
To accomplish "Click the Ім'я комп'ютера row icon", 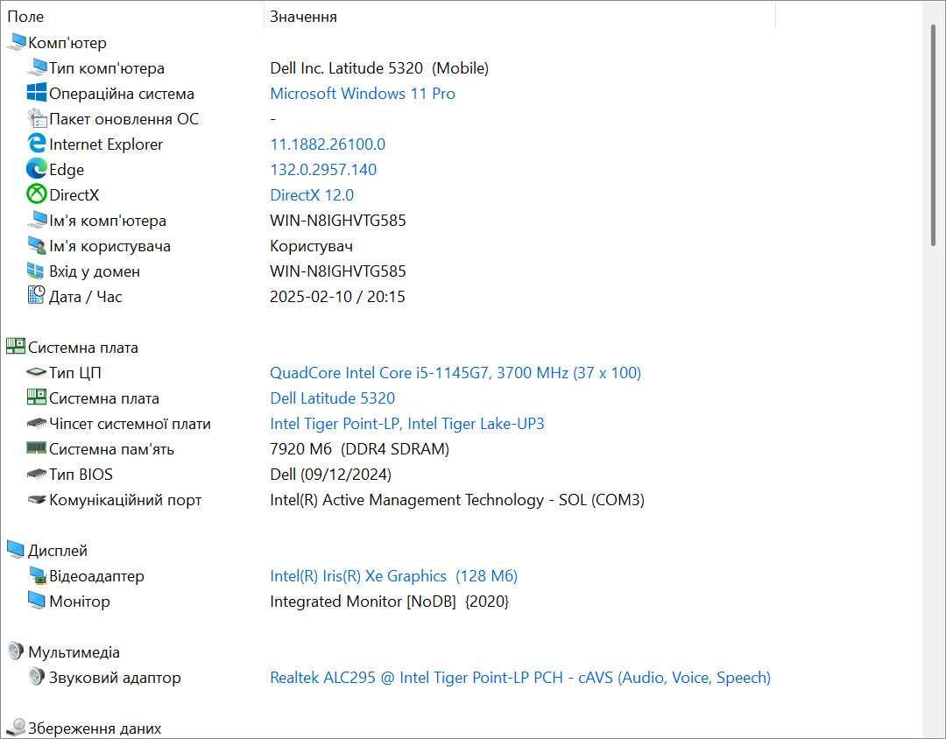I will (x=37, y=220).
